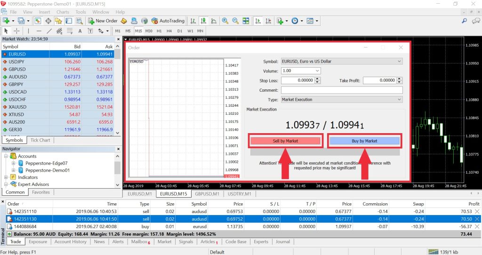Click the Buy by Market button
The image size is (482, 255).
tap(364, 141)
